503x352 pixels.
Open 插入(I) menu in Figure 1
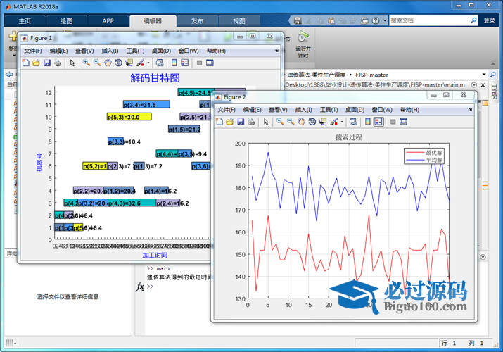pos(110,51)
